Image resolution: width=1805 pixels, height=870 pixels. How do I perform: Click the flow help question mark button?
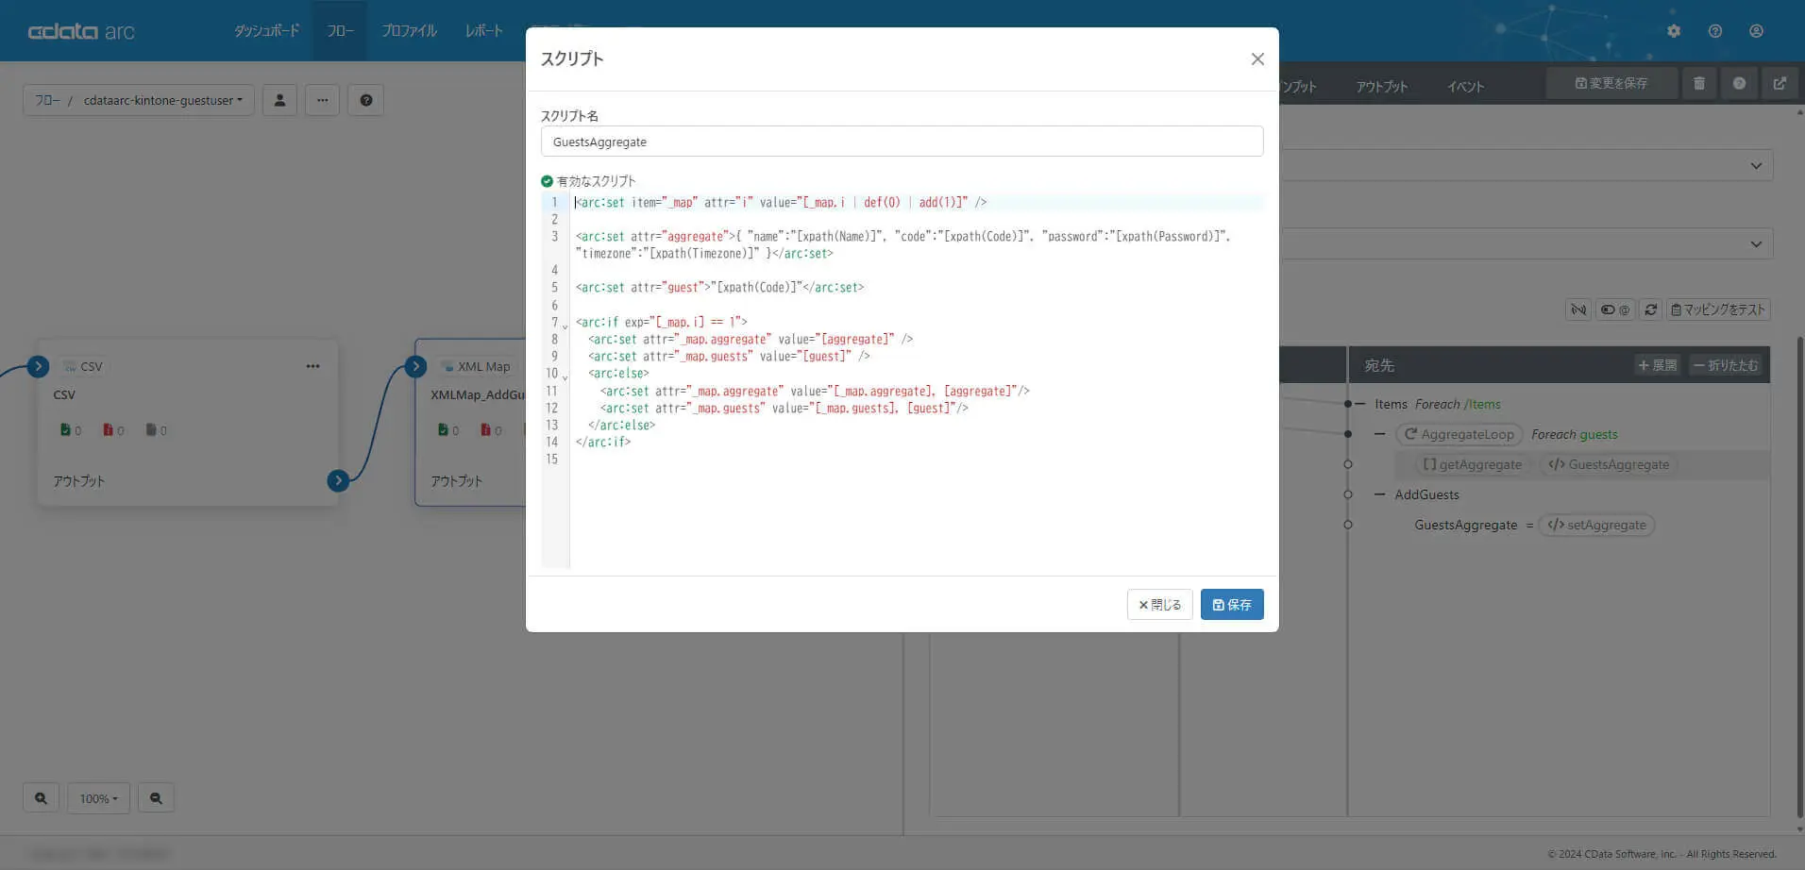click(x=366, y=100)
